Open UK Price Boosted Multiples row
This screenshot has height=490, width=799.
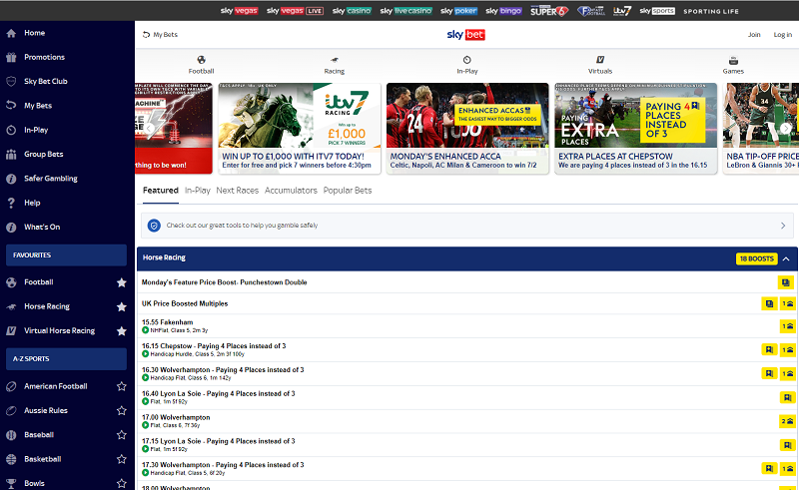coord(465,303)
